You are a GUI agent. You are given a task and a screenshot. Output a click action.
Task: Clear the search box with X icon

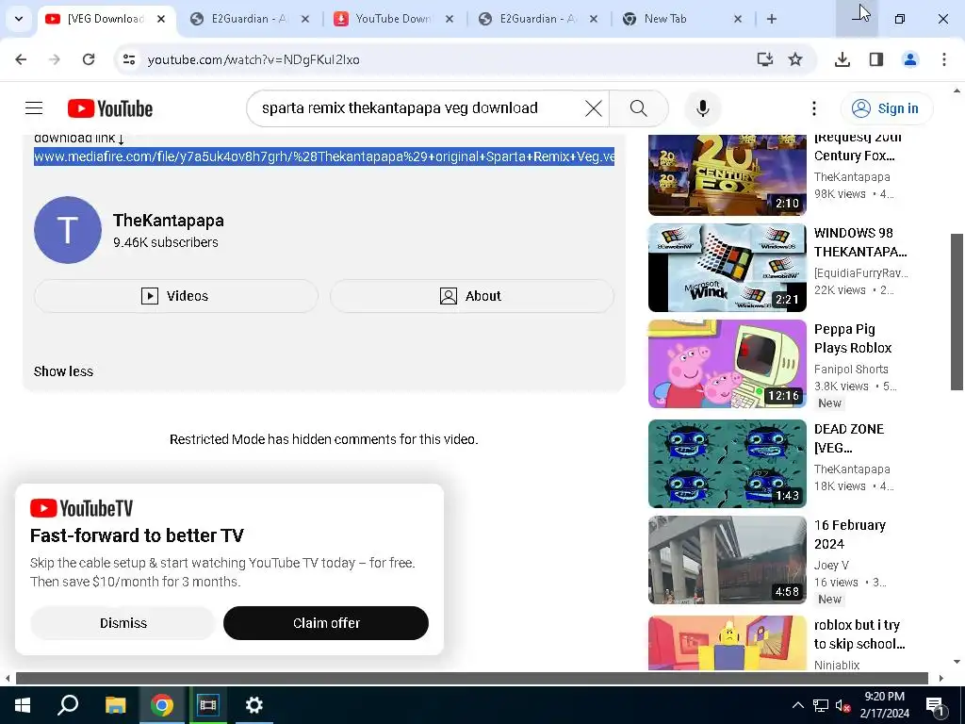tap(594, 108)
